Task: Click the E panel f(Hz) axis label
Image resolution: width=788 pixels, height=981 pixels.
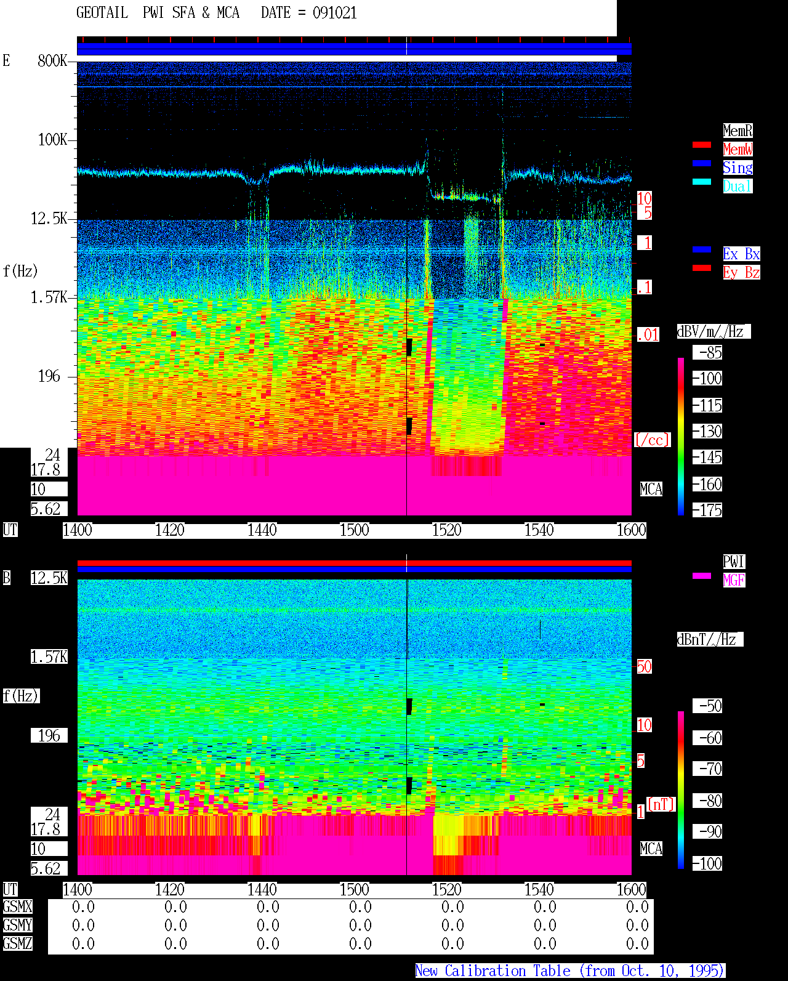Action: [x=20, y=271]
